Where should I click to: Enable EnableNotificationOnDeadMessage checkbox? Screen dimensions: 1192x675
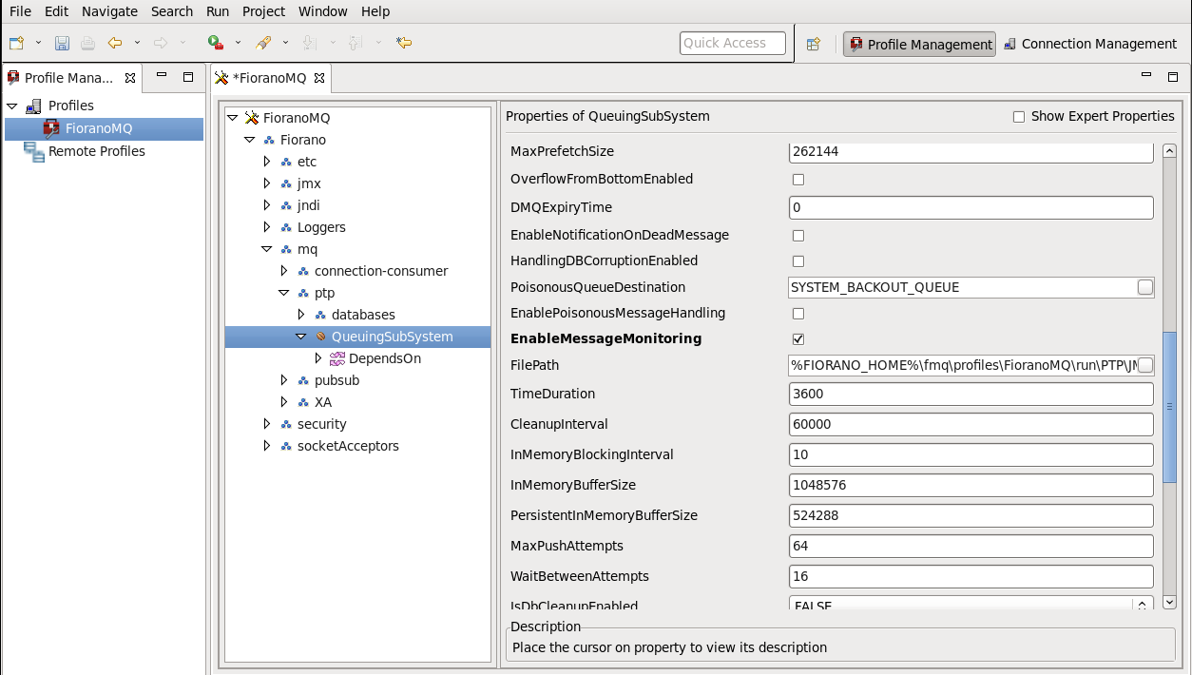point(798,236)
